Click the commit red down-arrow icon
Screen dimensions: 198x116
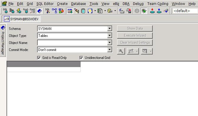(x=152, y=11)
